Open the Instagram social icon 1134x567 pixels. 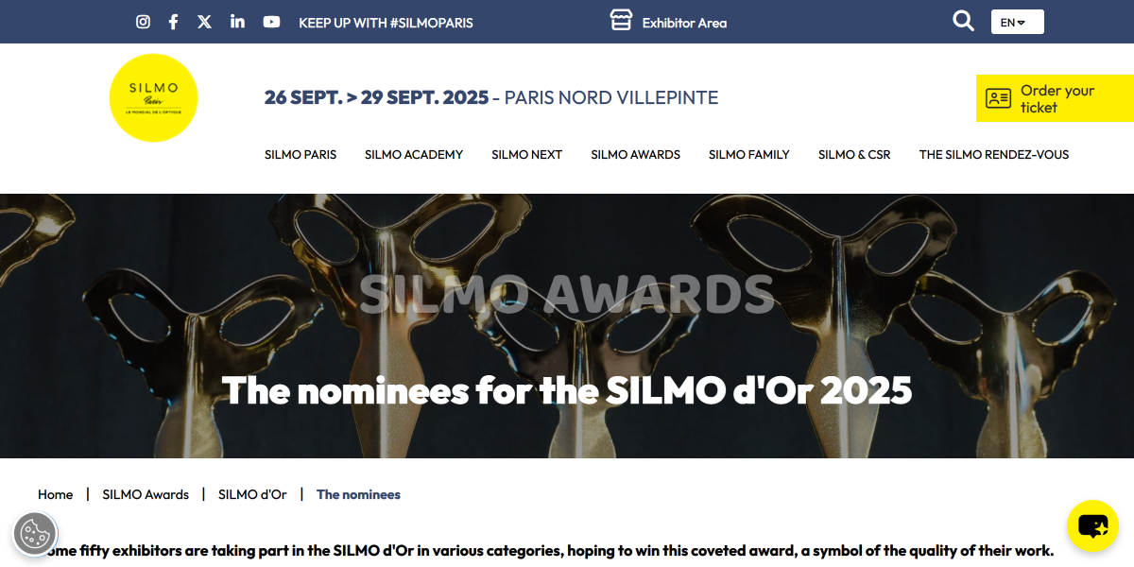tap(143, 22)
